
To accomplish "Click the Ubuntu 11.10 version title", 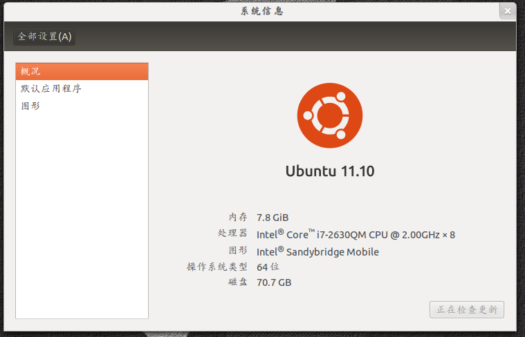I will pyautogui.click(x=330, y=171).
